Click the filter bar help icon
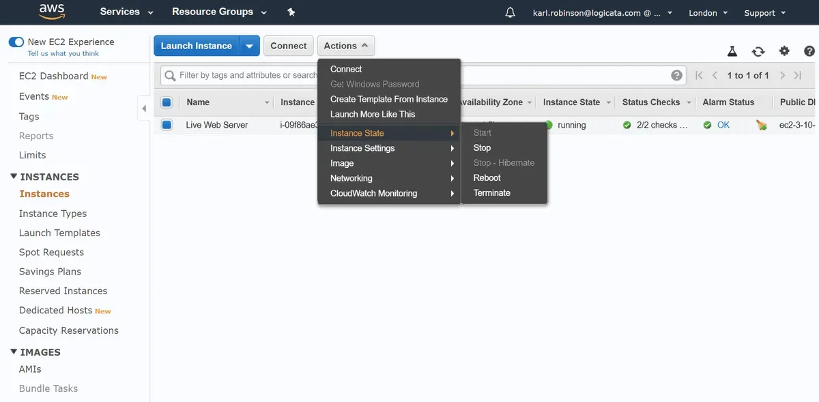819x402 pixels. 676,75
